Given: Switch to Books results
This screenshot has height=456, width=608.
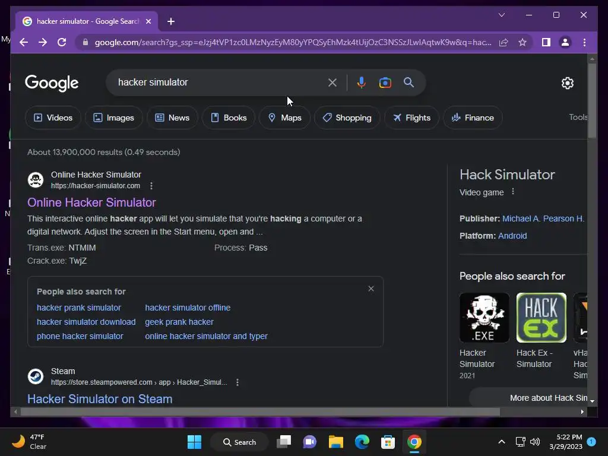Looking at the screenshot, I should 229,118.
